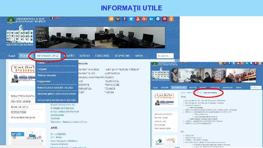Click the university emblem logo, main page
This screenshot has height=148, width=263.
[x=11, y=20]
